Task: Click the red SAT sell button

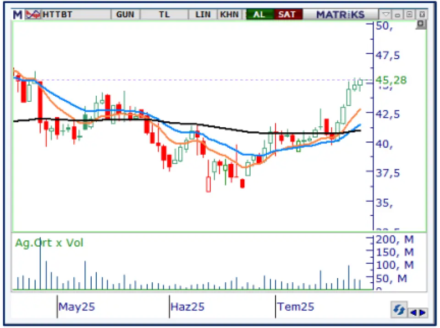Action: click(x=288, y=14)
